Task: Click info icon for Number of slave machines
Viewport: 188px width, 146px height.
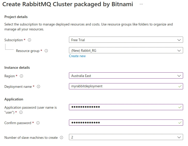Action: 61,138
